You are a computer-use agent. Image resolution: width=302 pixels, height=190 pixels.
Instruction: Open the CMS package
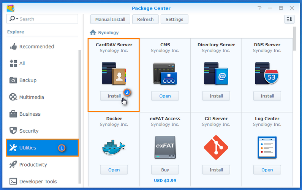(165, 96)
